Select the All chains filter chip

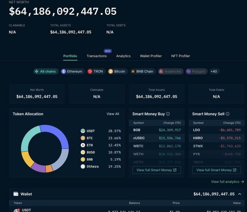46,71
